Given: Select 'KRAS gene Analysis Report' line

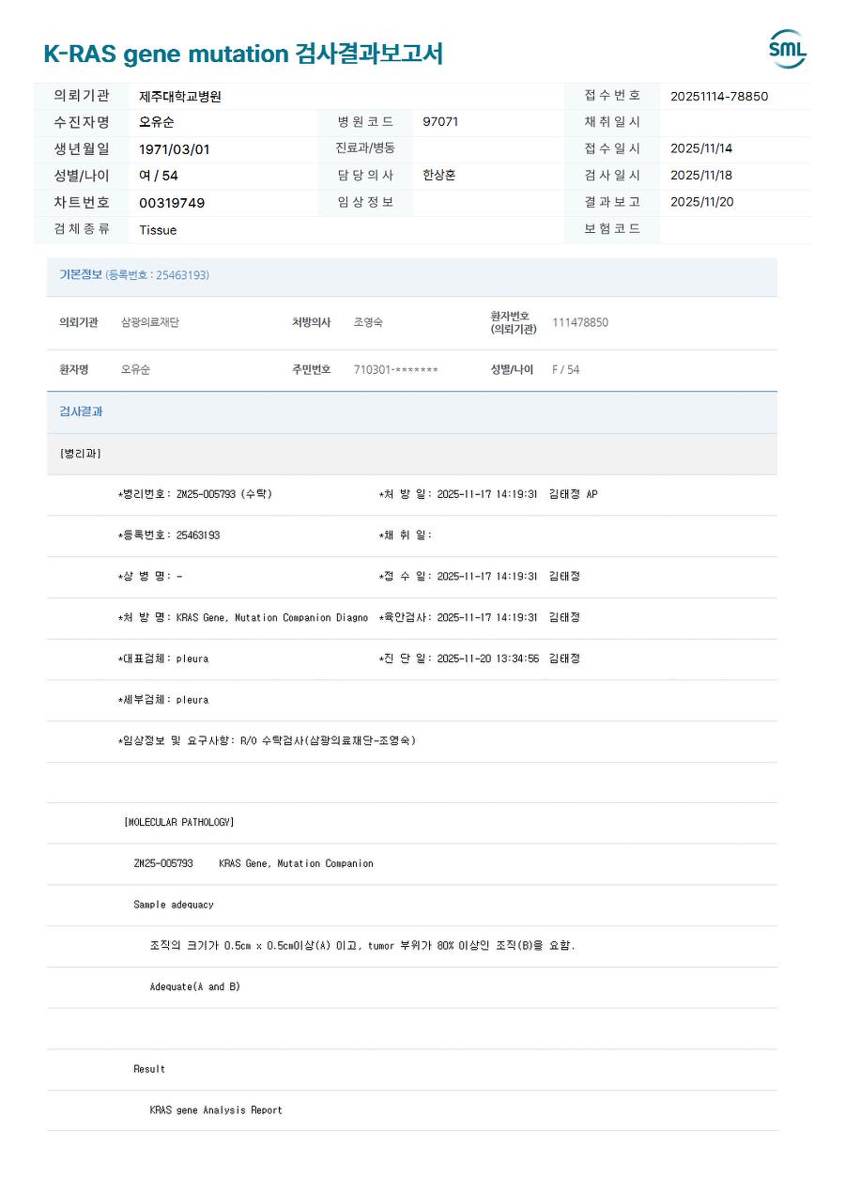Looking at the screenshot, I should coord(216,1110).
